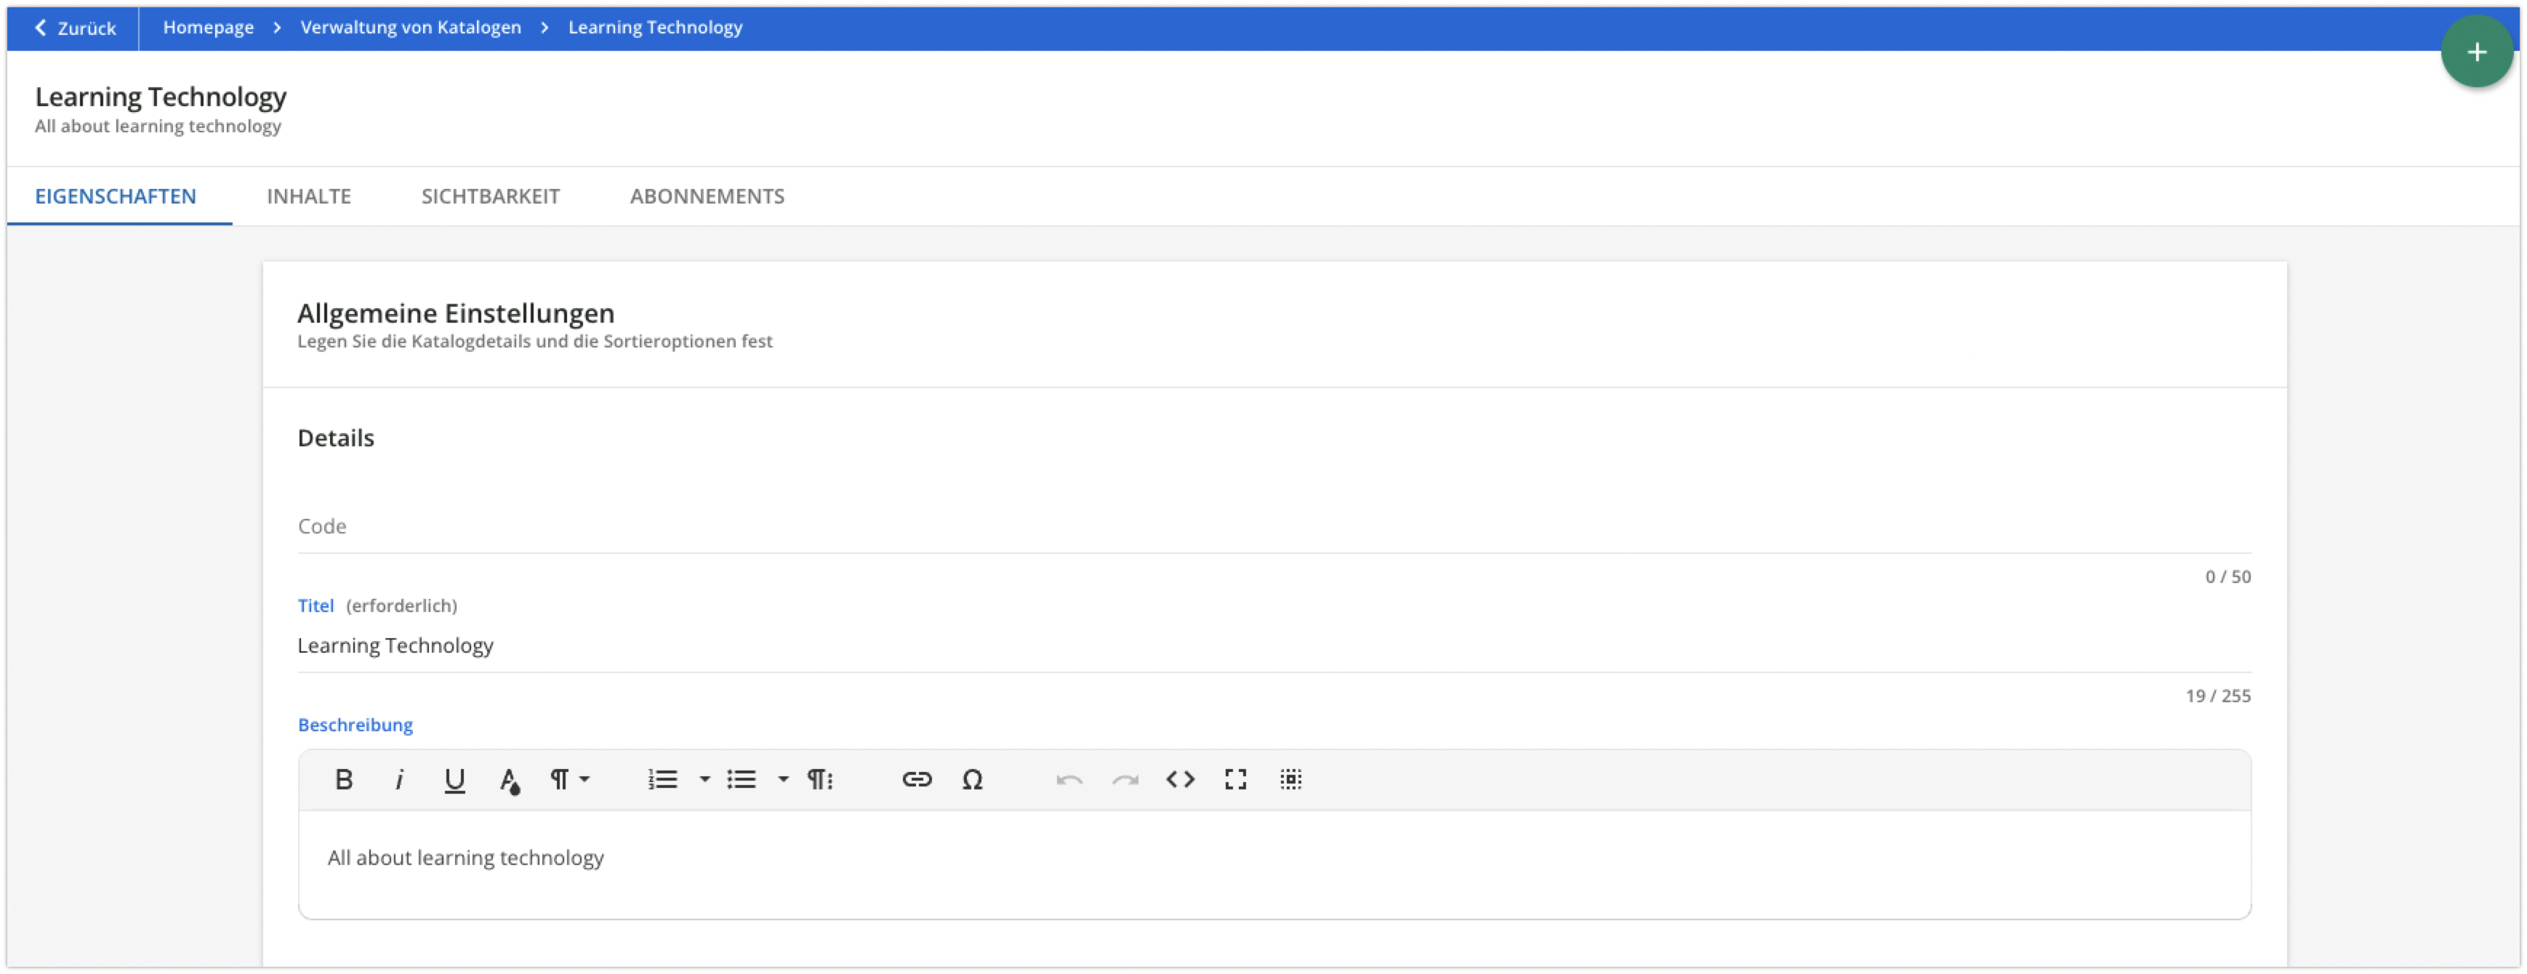This screenshot has height=974, width=2527.
Task: Insert a link with chain icon
Action: pos(916,780)
